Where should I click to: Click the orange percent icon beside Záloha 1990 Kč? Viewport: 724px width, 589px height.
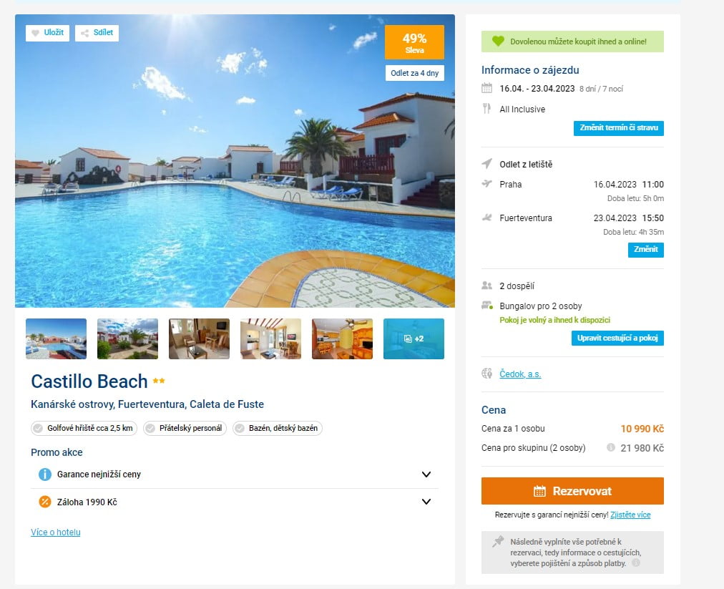click(45, 502)
